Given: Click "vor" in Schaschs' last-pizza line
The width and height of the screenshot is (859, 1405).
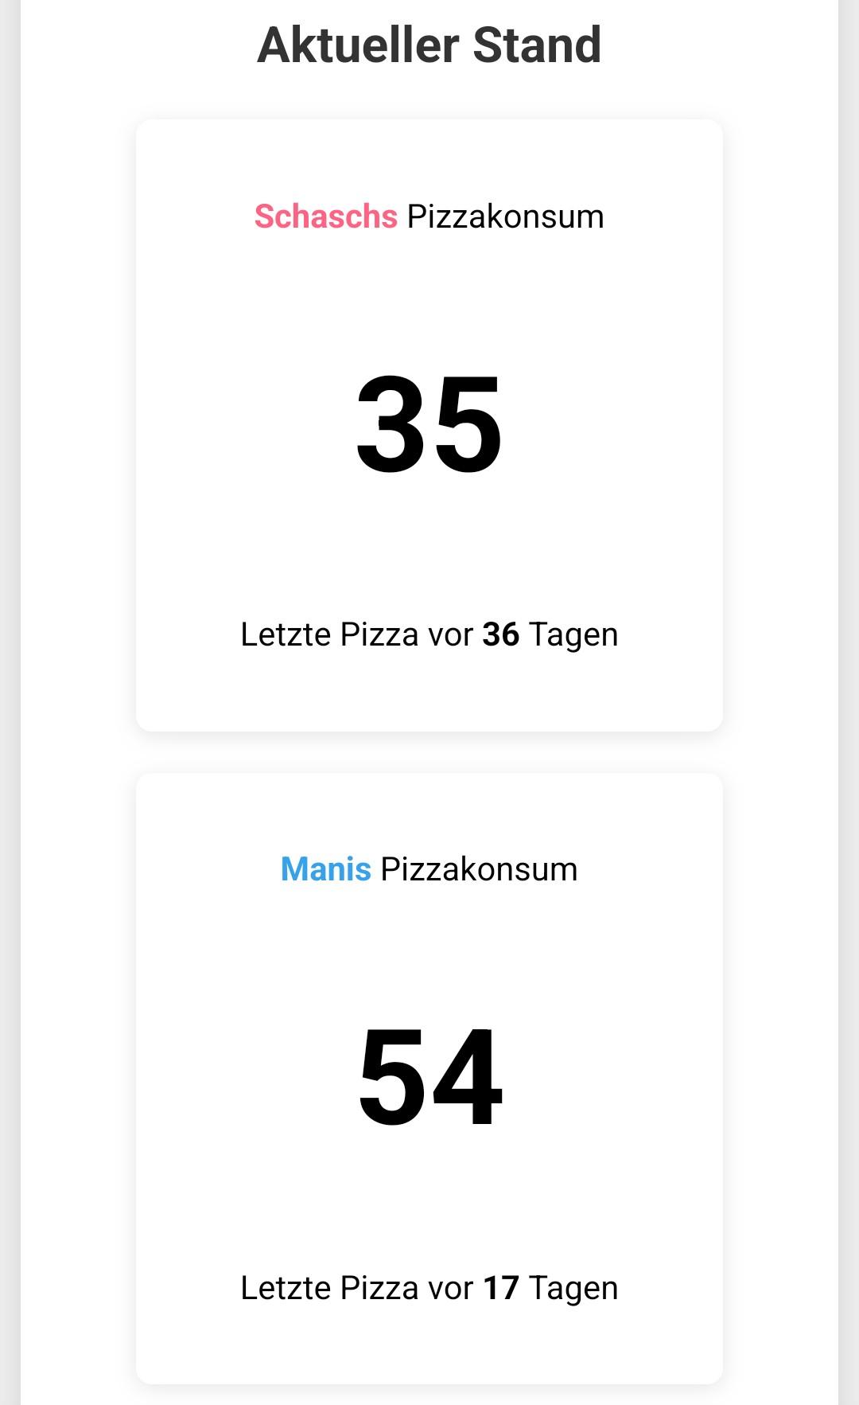Looking at the screenshot, I should pos(450,635).
